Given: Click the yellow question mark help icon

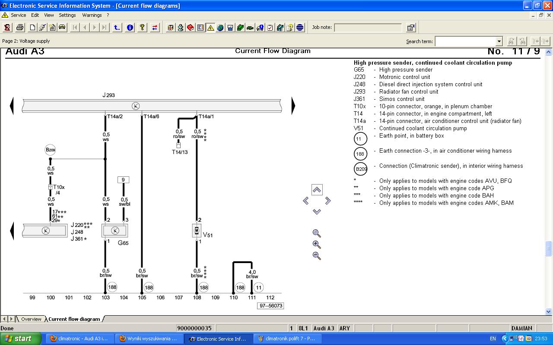Looking at the screenshot, I should pos(142,28).
